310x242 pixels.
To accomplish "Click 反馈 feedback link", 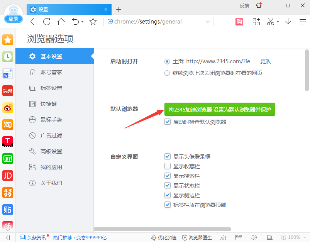I will pyautogui.click(x=244, y=5).
